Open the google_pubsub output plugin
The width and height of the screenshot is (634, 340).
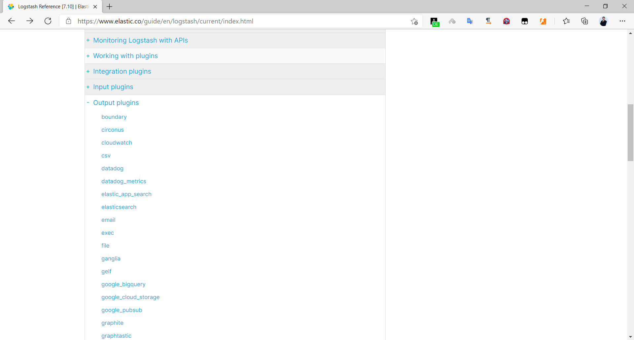click(x=122, y=310)
